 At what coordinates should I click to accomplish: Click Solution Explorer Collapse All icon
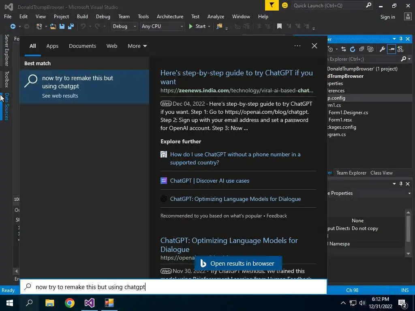coord(362,49)
